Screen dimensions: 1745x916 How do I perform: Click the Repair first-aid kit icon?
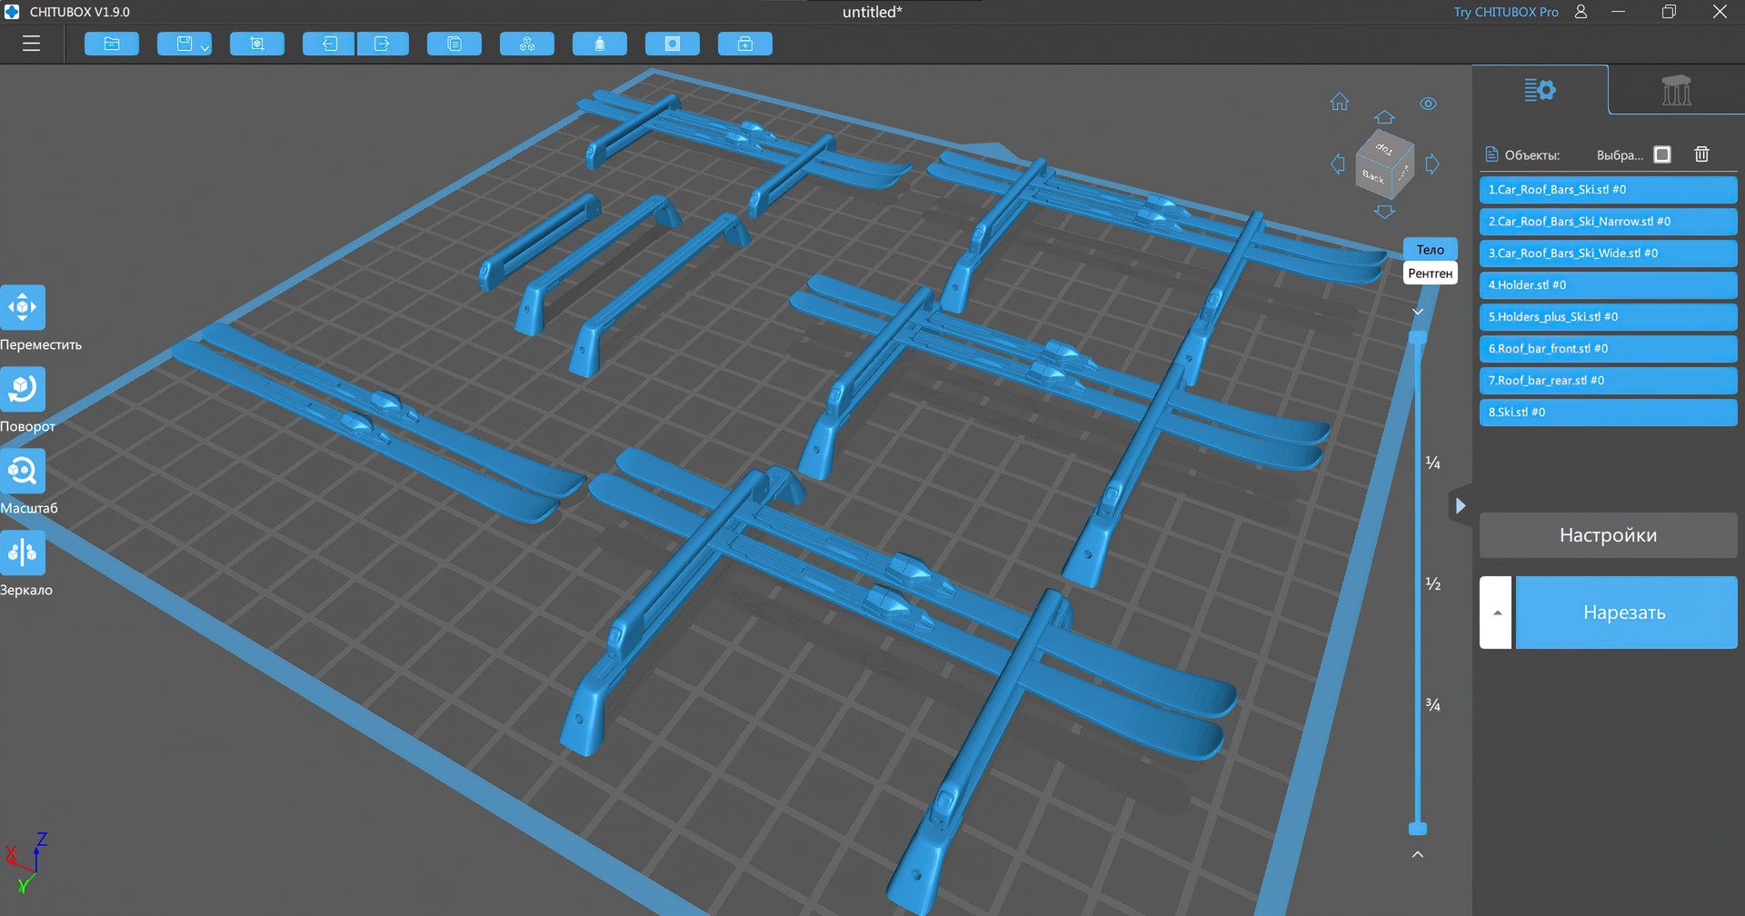pyautogui.click(x=745, y=44)
